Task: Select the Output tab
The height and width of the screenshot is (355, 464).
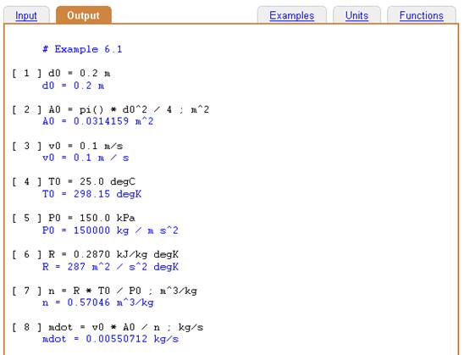Action: pyautogui.click(x=84, y=15)
